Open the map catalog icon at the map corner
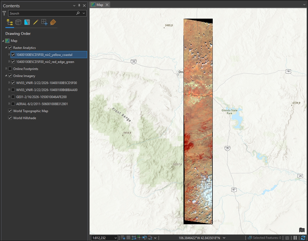This screenshot has width=308, height=241. [302, 230]
